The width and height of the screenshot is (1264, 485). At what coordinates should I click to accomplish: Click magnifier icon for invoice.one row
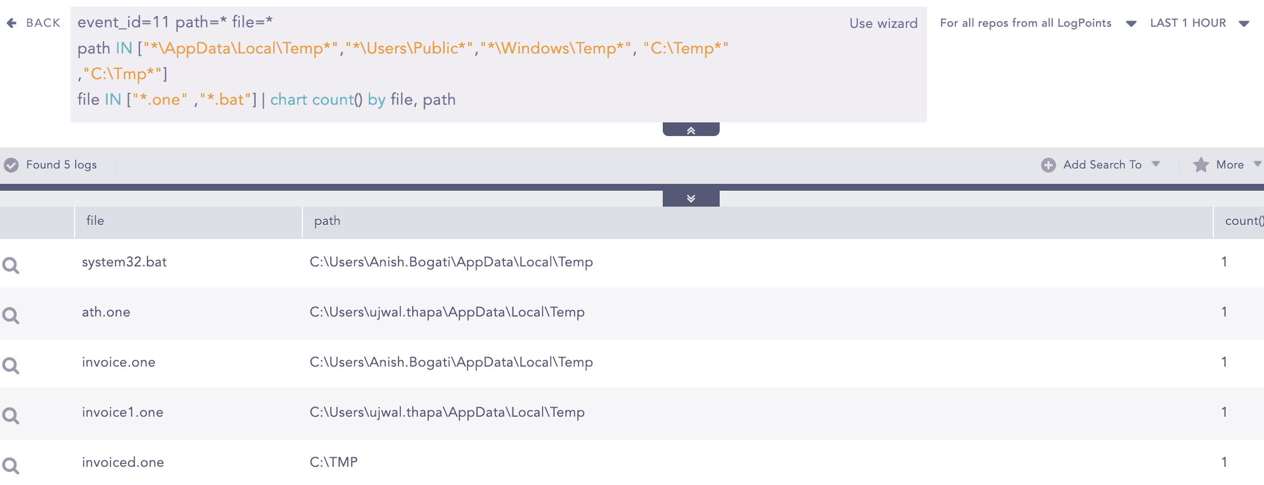[11, 365]
